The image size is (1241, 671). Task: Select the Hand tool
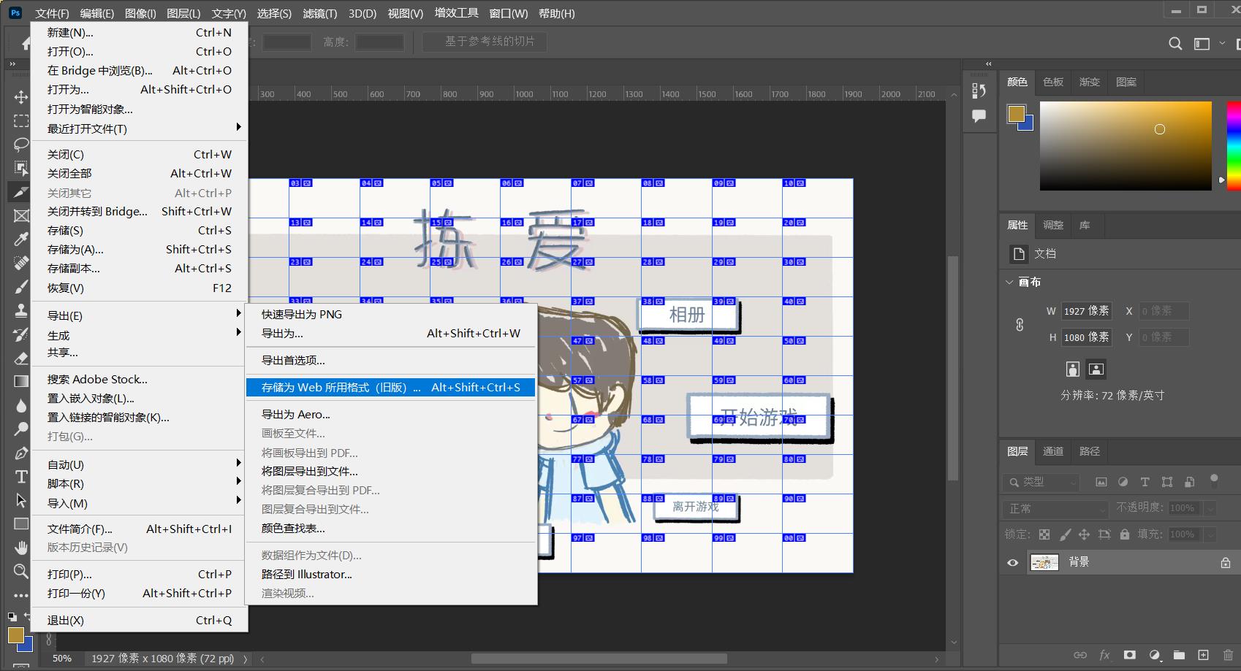21,548
